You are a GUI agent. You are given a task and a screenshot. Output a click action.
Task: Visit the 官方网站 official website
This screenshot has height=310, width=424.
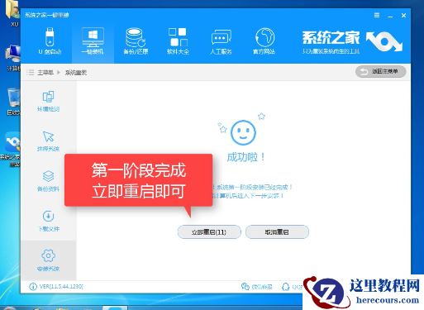point(264,41)
